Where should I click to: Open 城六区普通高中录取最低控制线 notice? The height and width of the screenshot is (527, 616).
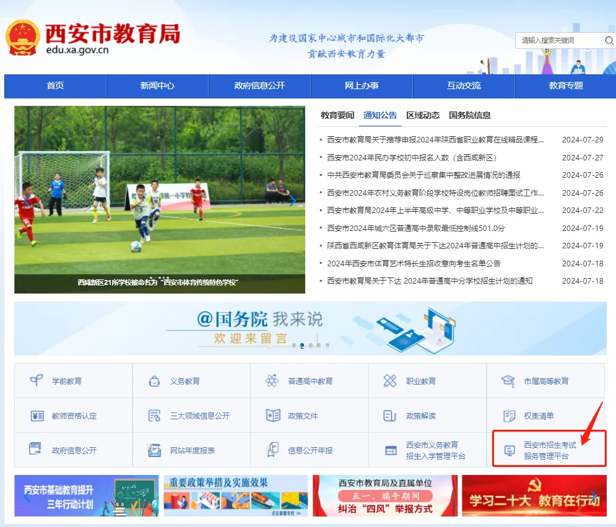(415, 229)
